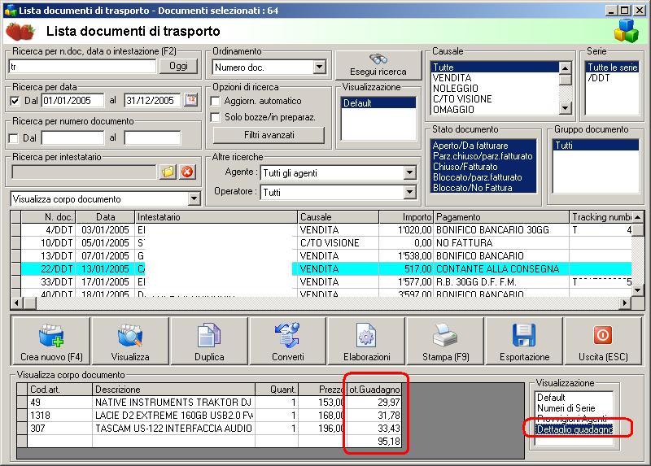Click Data column header
The height and width of the screenshot is (466, 651).
coord(106,217)
